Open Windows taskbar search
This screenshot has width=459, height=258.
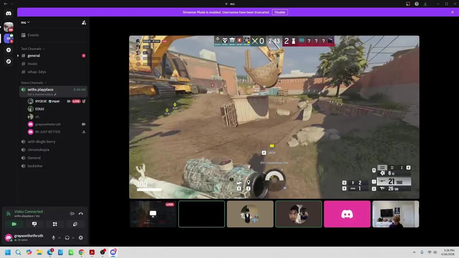(x=18, y=252)
